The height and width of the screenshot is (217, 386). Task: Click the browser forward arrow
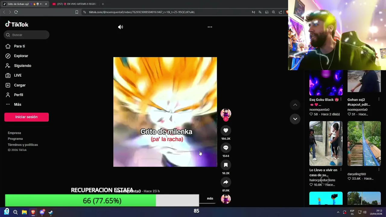pyautogui.click(x=10, y=12)
